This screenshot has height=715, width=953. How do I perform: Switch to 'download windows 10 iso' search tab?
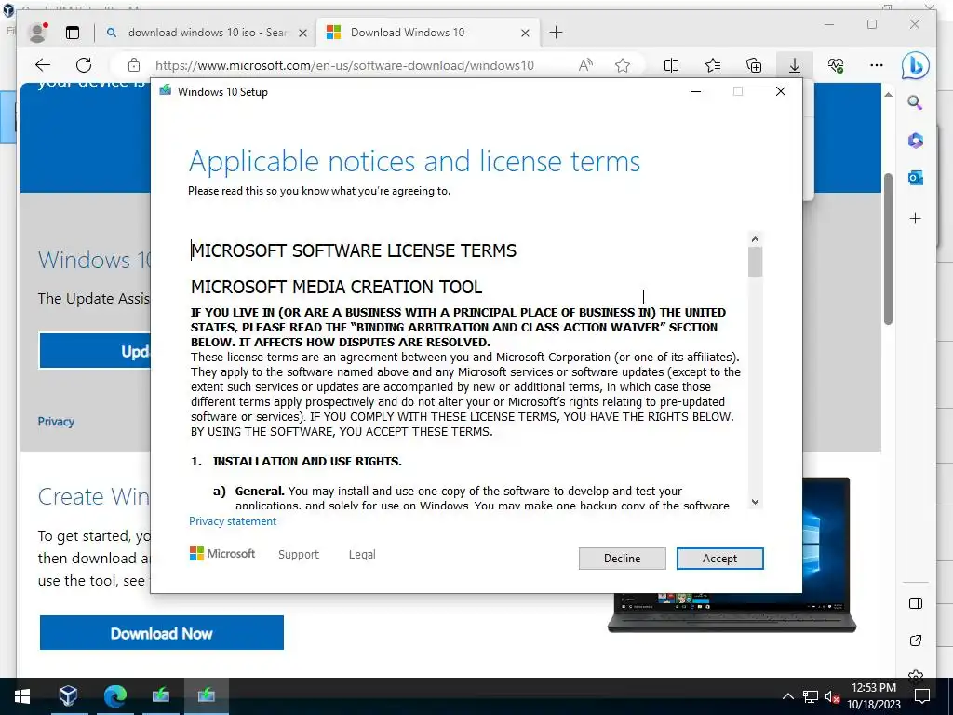pos(207,33)
